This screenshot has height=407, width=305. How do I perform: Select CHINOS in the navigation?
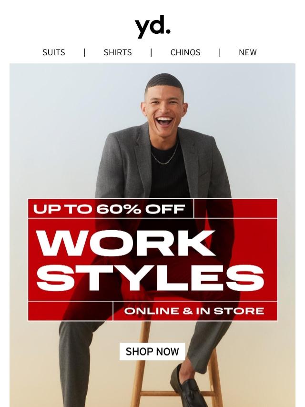pyautogui.click(x=185, y=52)
